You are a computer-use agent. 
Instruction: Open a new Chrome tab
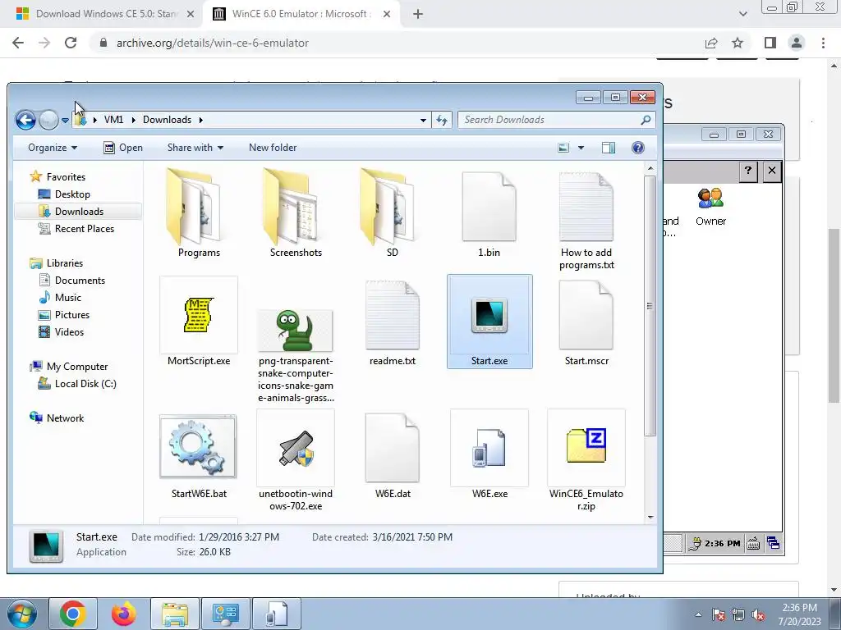point(418,14)
